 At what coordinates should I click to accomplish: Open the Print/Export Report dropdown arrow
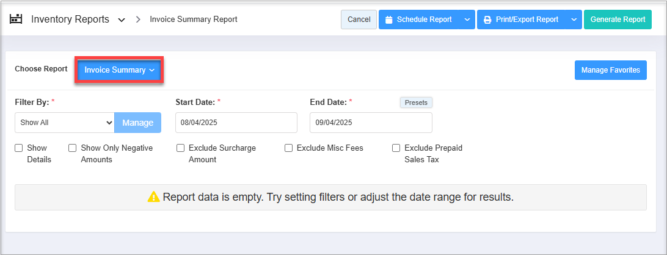[x=574, y=20]
